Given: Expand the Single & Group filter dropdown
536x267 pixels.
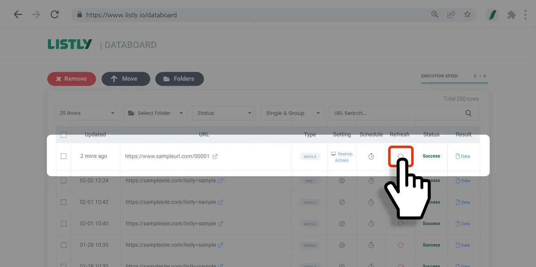Looking at the screenshot, I should tap(292, 113).
